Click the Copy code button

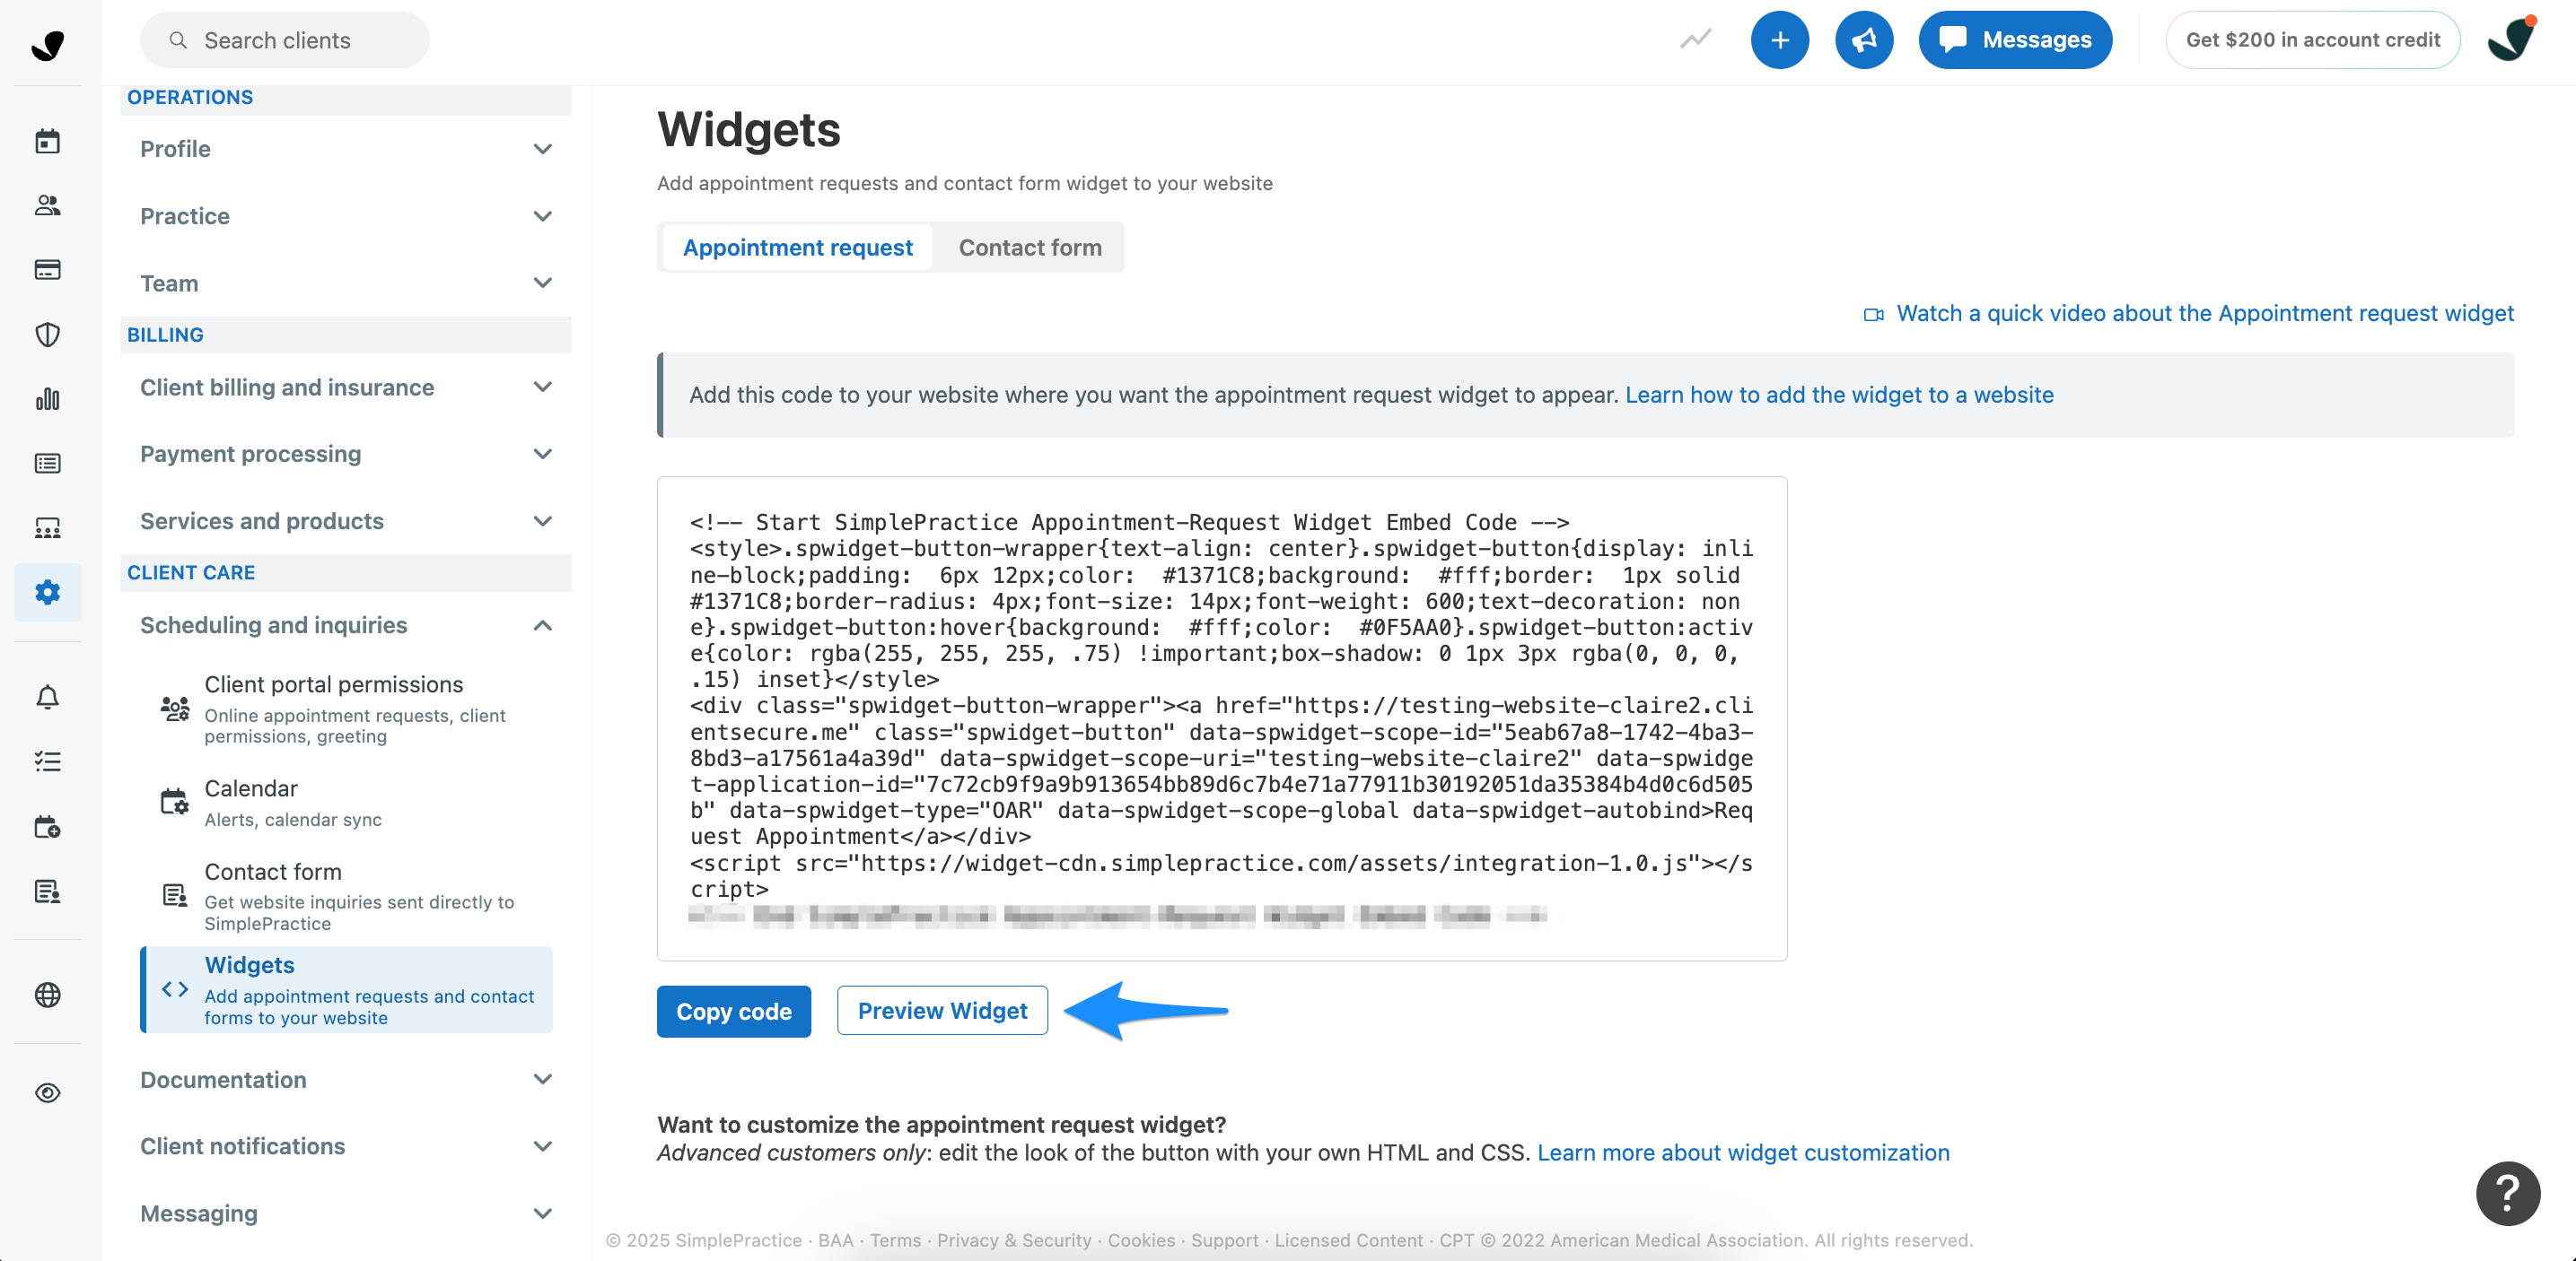point(733,1011)
